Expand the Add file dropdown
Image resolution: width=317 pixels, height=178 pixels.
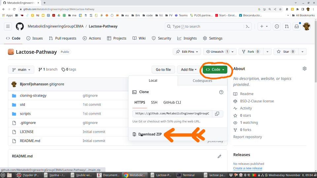189,70
